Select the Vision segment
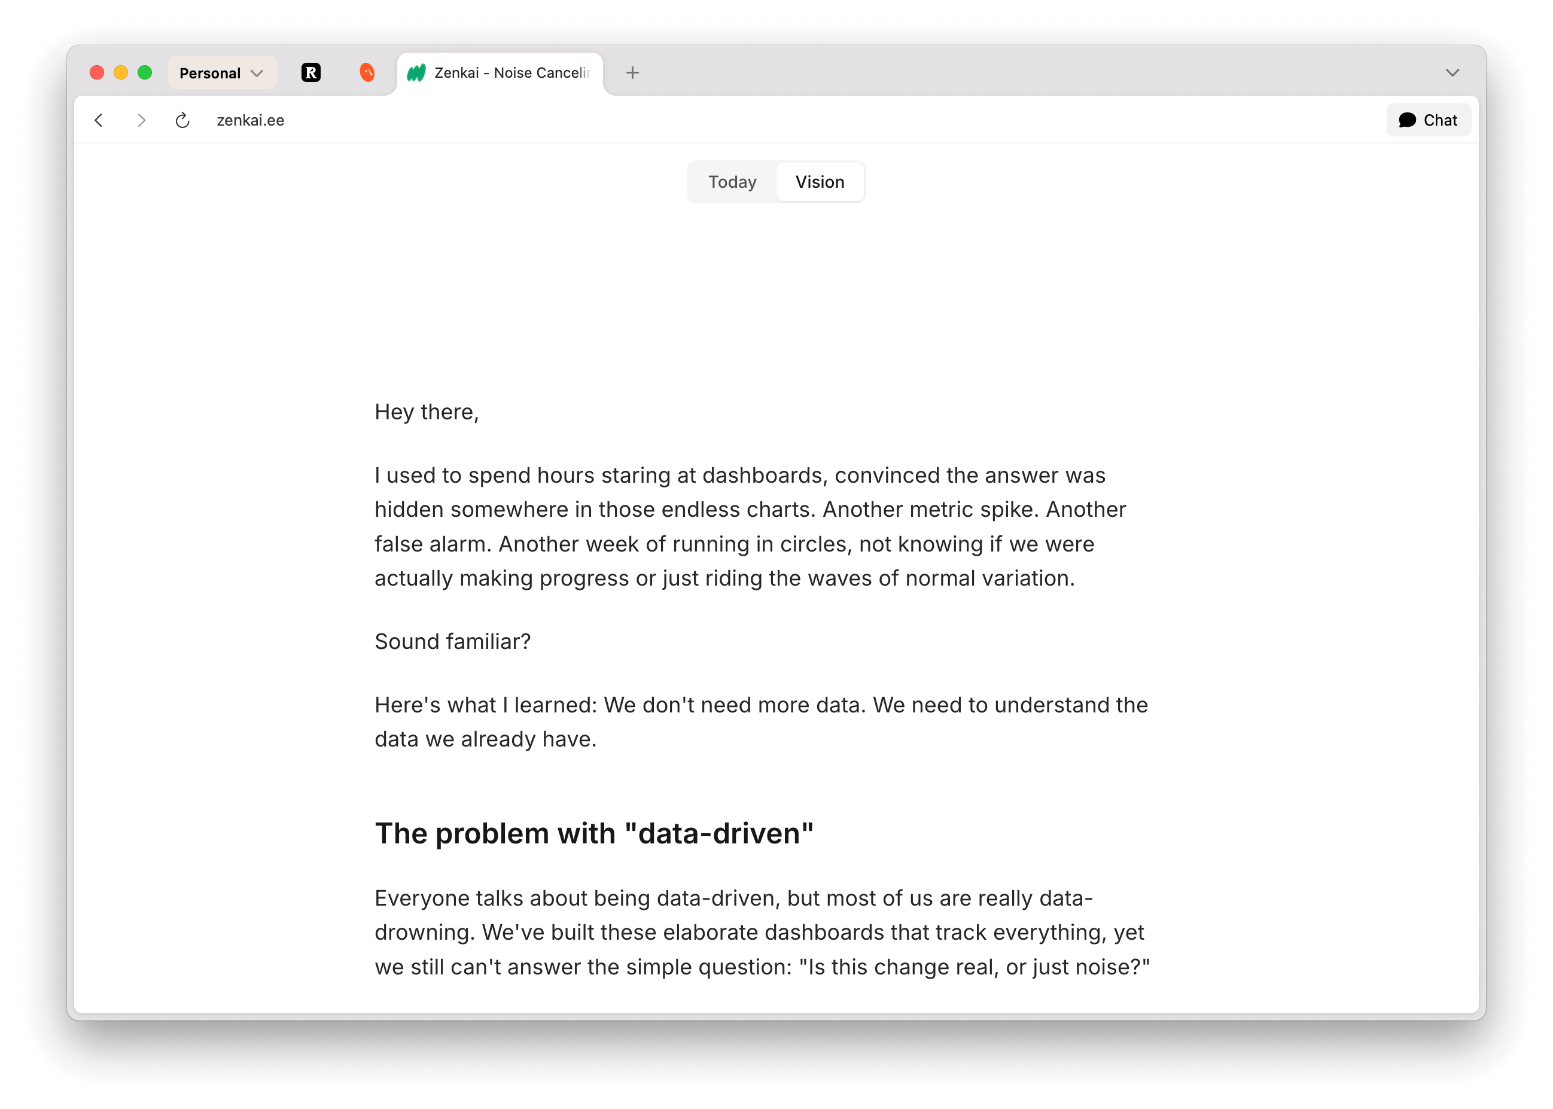The image size is (1553, 1109). [820, 182]
